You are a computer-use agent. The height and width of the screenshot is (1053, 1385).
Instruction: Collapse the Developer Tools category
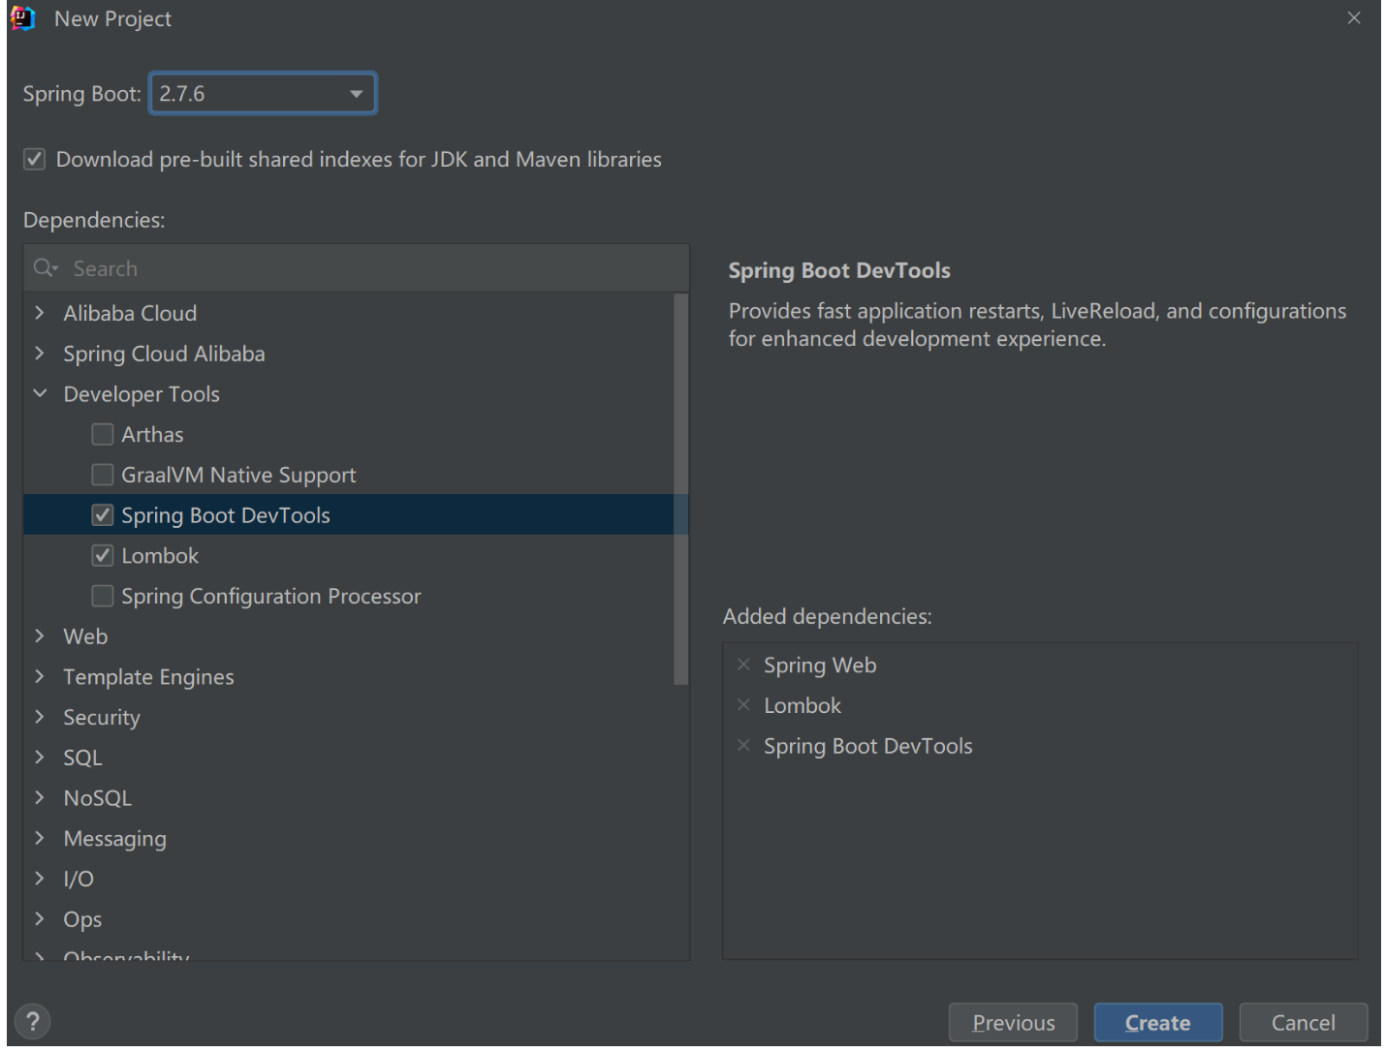coord(40,393)
